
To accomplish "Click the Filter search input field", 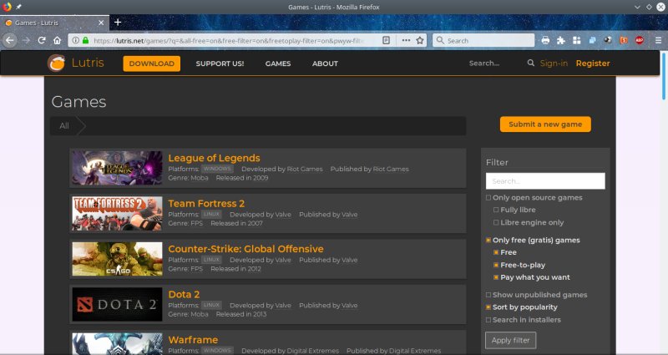I will 545,180.
